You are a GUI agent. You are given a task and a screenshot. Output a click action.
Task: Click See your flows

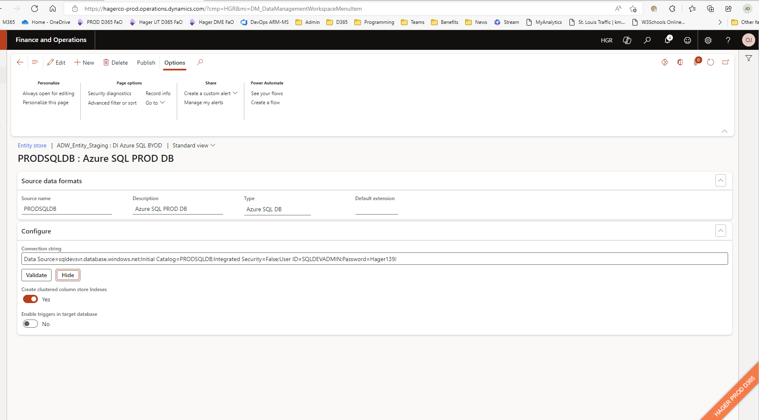(x=267, y=93)
